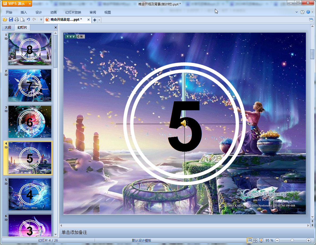Expand the new document dropdown arrow

(99, 20)
